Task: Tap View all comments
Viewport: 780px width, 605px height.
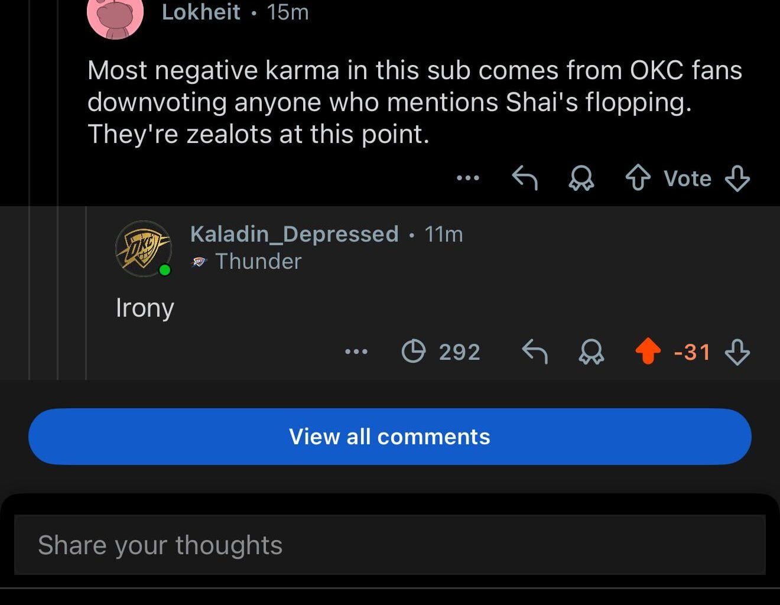Action: click(x=389, y=437)
